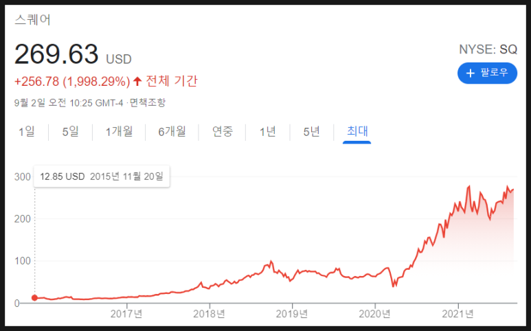Open the 면책조항 disclaimer link
Screen dimensions: 531x331
point(147,102)
